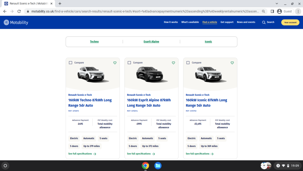The image size is (303, 171).
Task: Tick Compare for 160kW Iconic
Action: coord(188,63)
